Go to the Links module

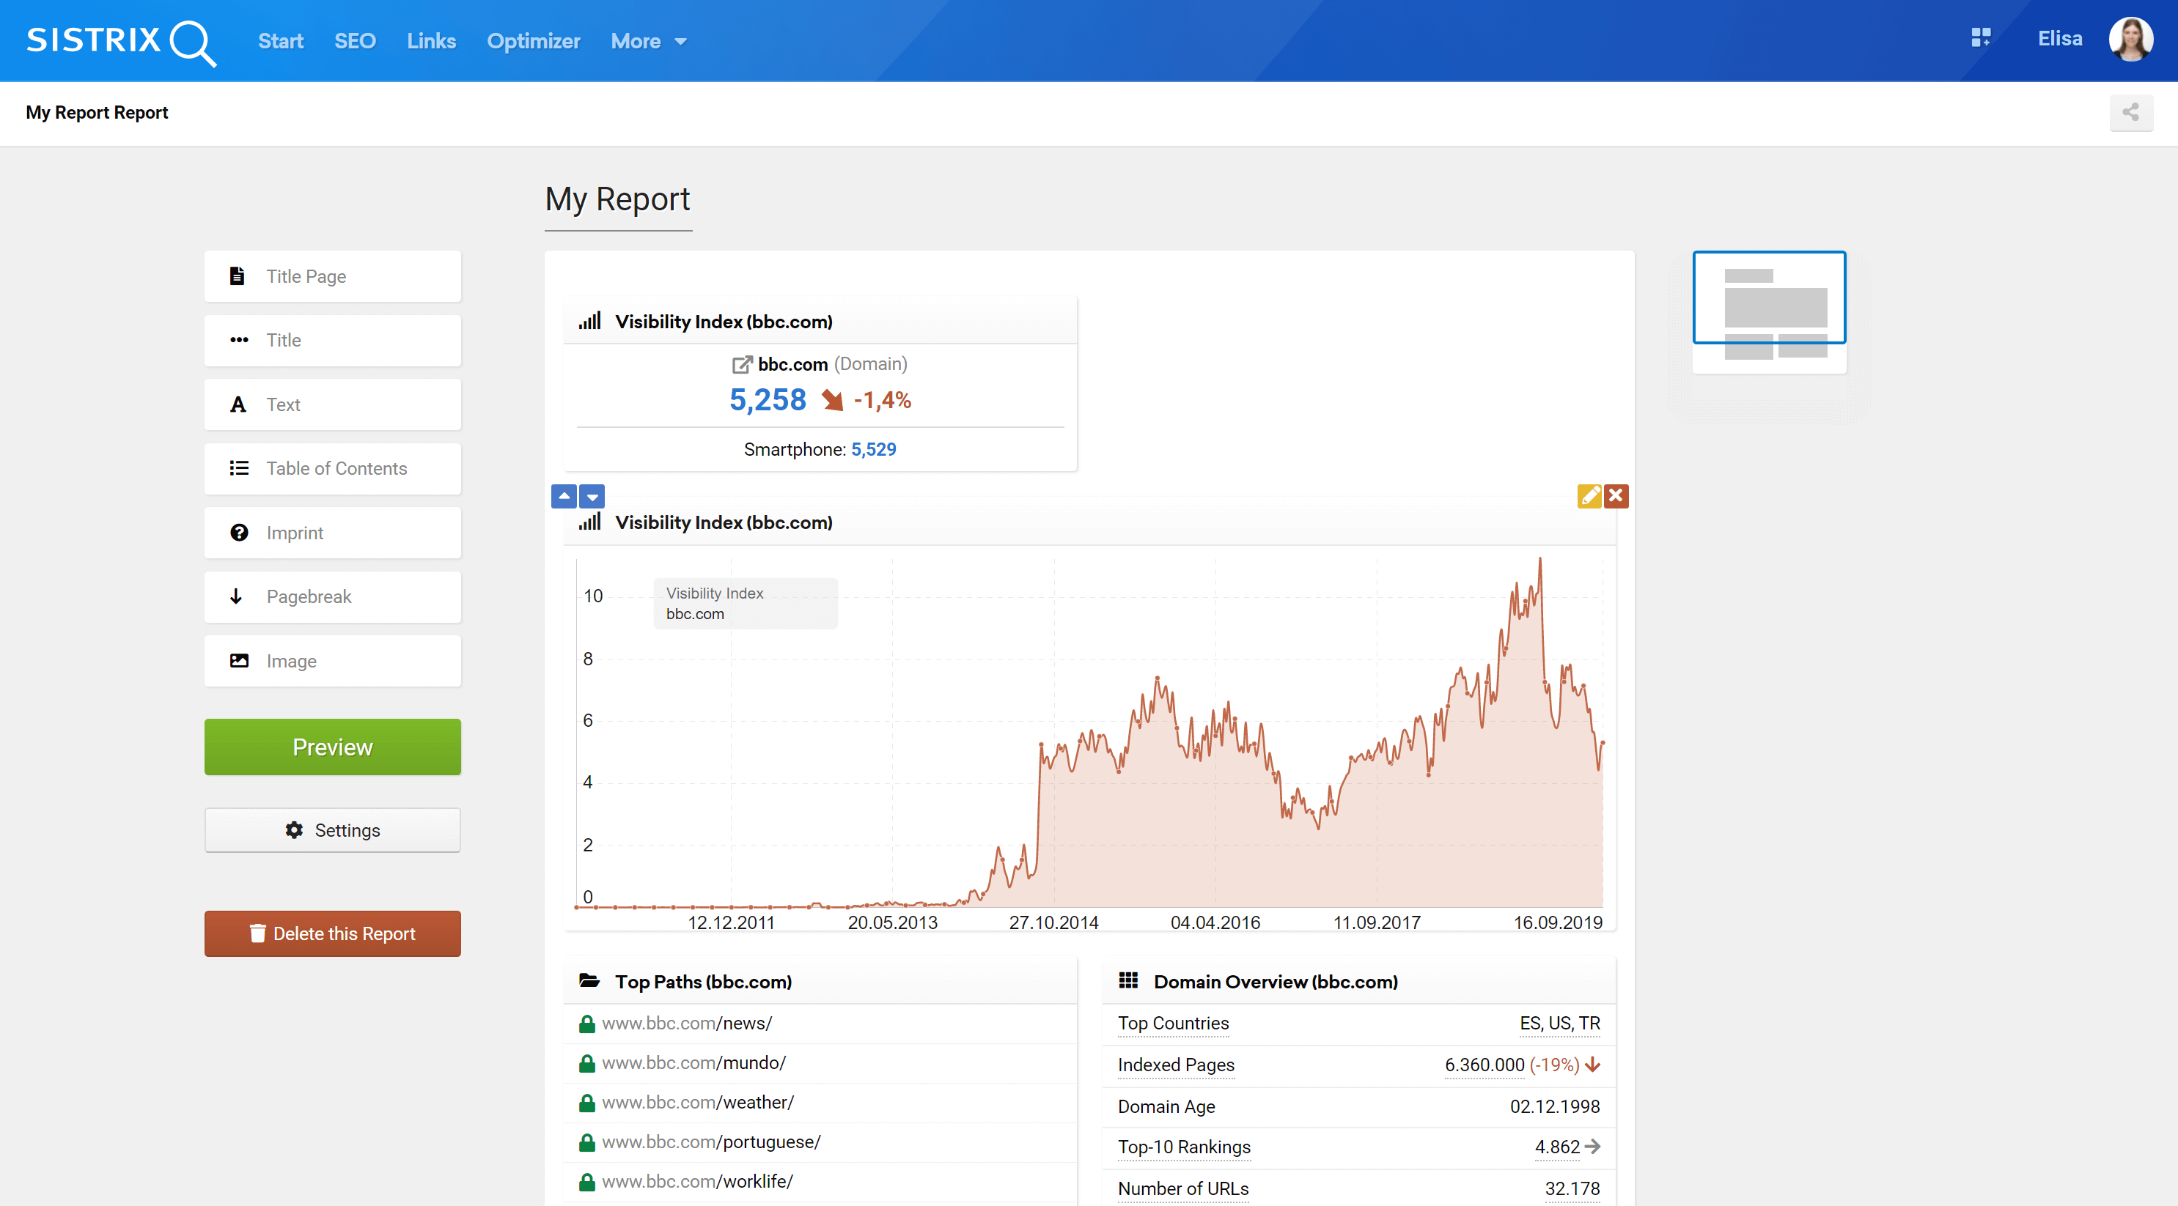coord(431,42)
